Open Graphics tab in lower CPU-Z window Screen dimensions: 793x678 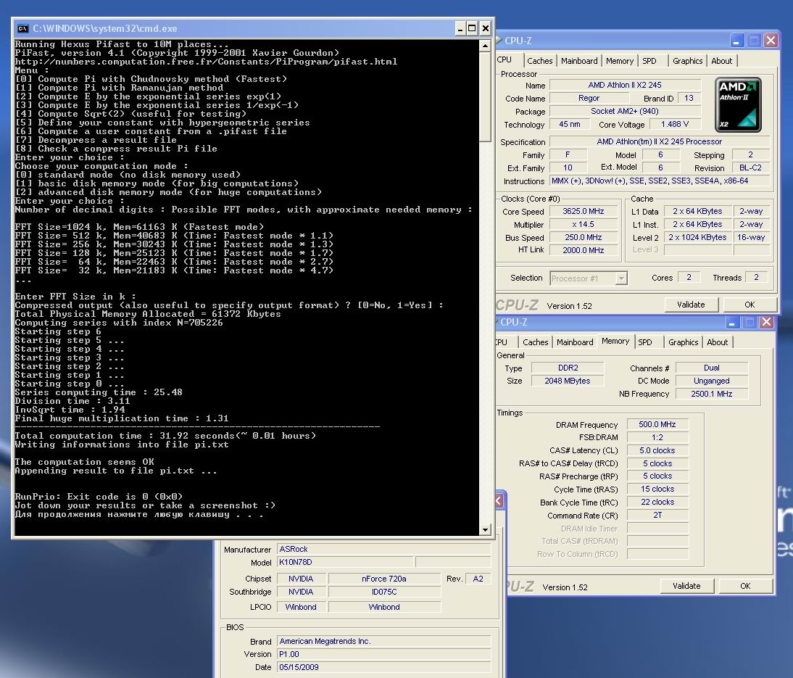coord(684,342)
